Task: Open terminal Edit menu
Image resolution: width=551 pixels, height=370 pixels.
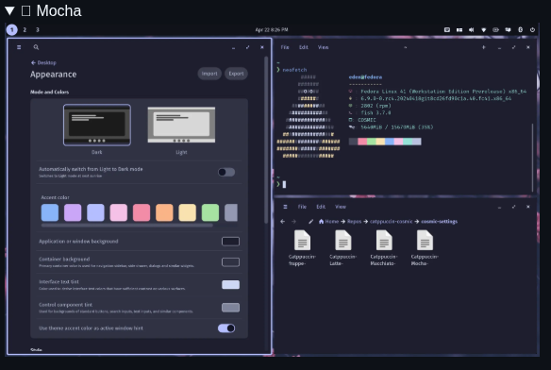Action: tap(304, 47)
